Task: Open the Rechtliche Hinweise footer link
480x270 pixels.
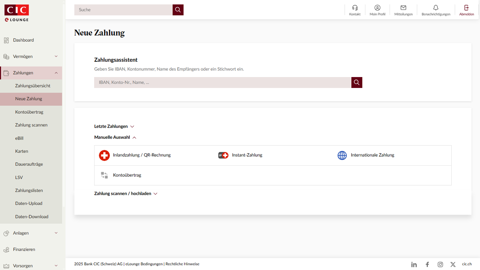Action: (x=182, y=264)
